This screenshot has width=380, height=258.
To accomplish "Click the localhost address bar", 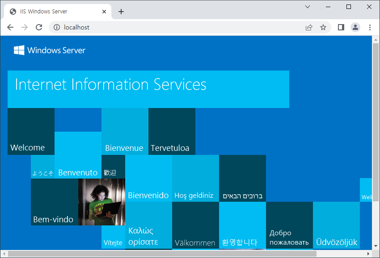I will (190, 27).
